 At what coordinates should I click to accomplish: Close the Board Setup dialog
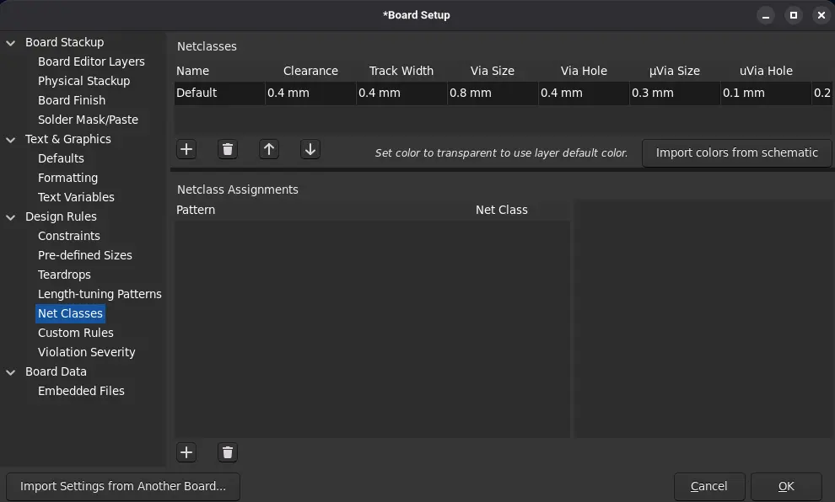[822, 15]
